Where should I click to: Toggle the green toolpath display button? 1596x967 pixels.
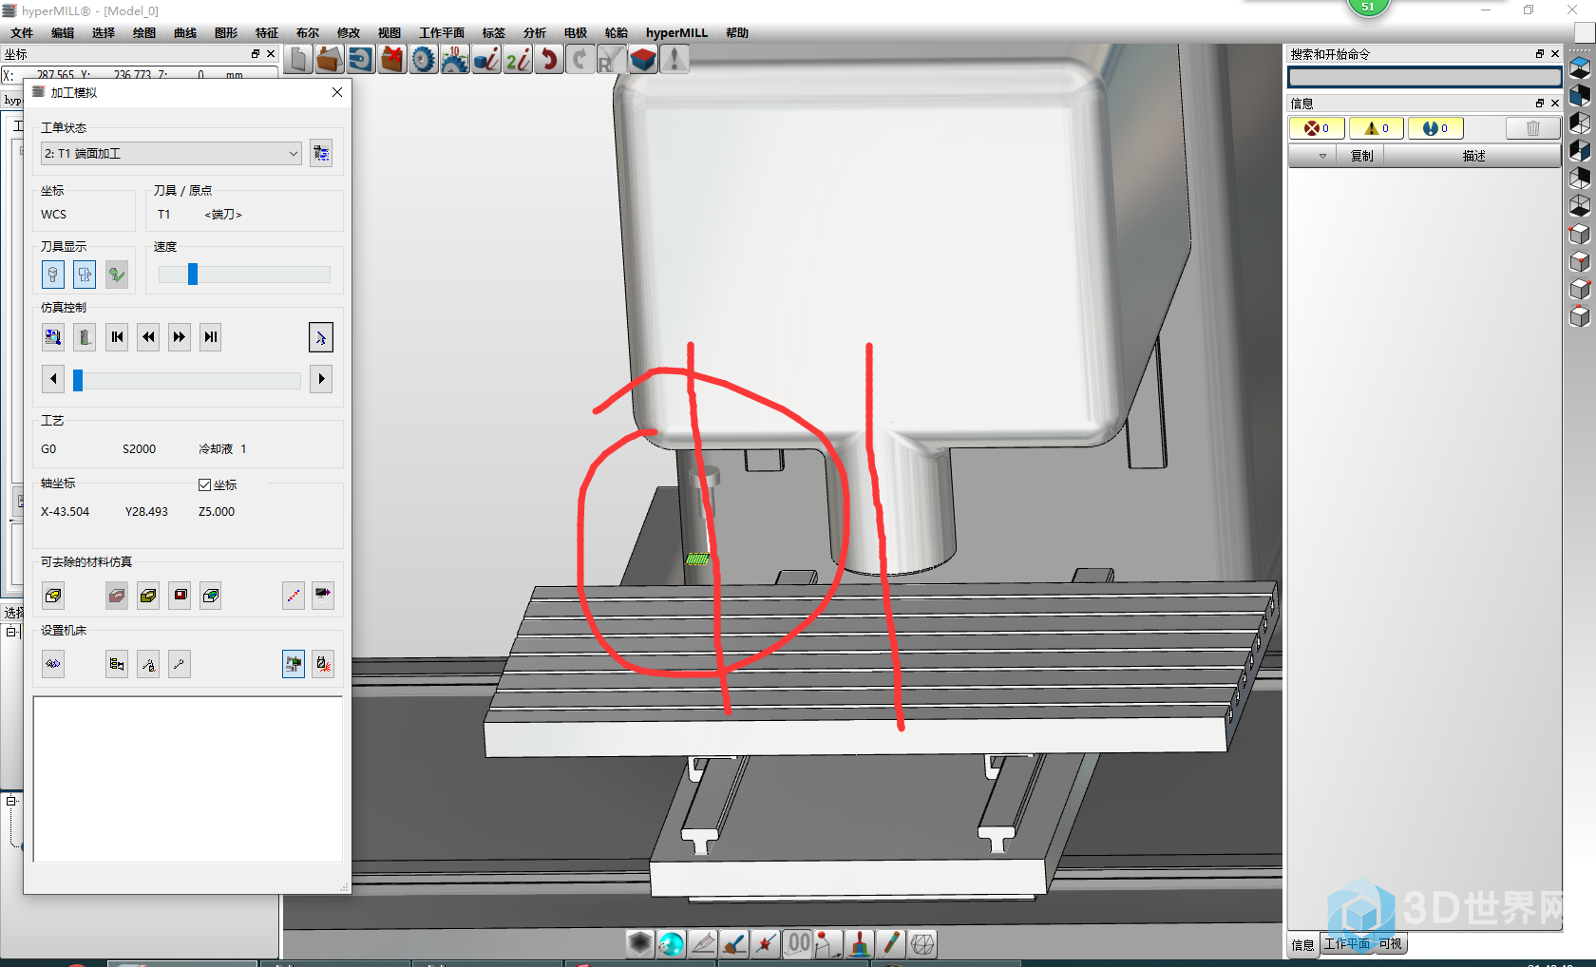[117, 275]
